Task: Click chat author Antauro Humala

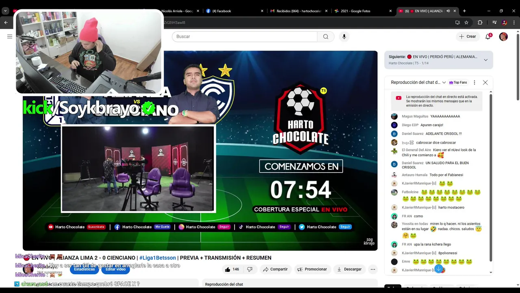Action: point(414,175)
